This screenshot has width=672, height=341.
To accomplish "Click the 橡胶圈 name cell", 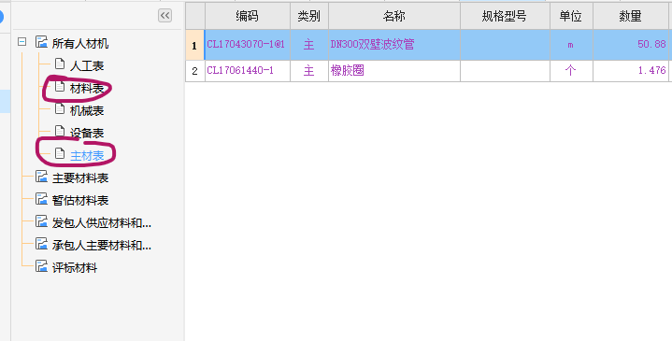I will pyautogui.click(x=394, y=71).
